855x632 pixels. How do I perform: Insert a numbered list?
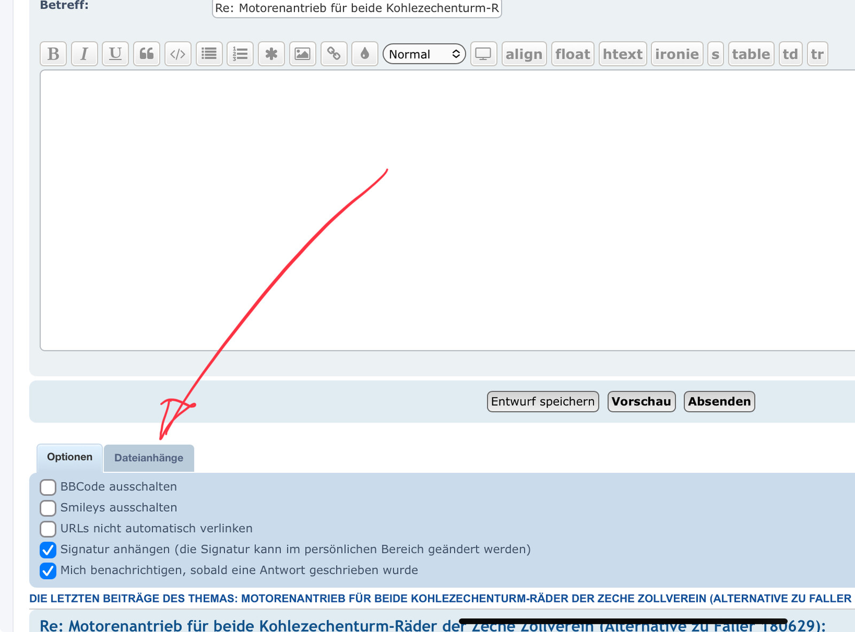click(240, 54)
